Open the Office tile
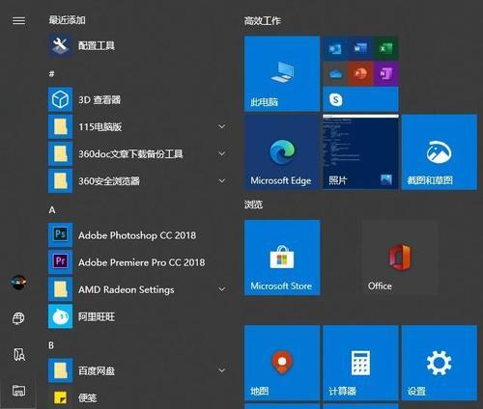 coord(400,258)
